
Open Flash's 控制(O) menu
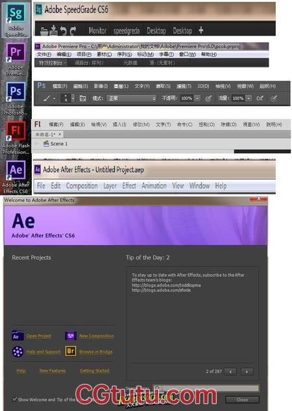point(207,124)
